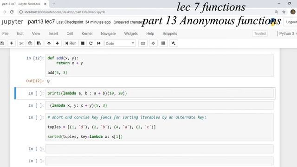Click the def add(x, y) code cell
Screen dimensions: 297x167
[x=160, y=65]
